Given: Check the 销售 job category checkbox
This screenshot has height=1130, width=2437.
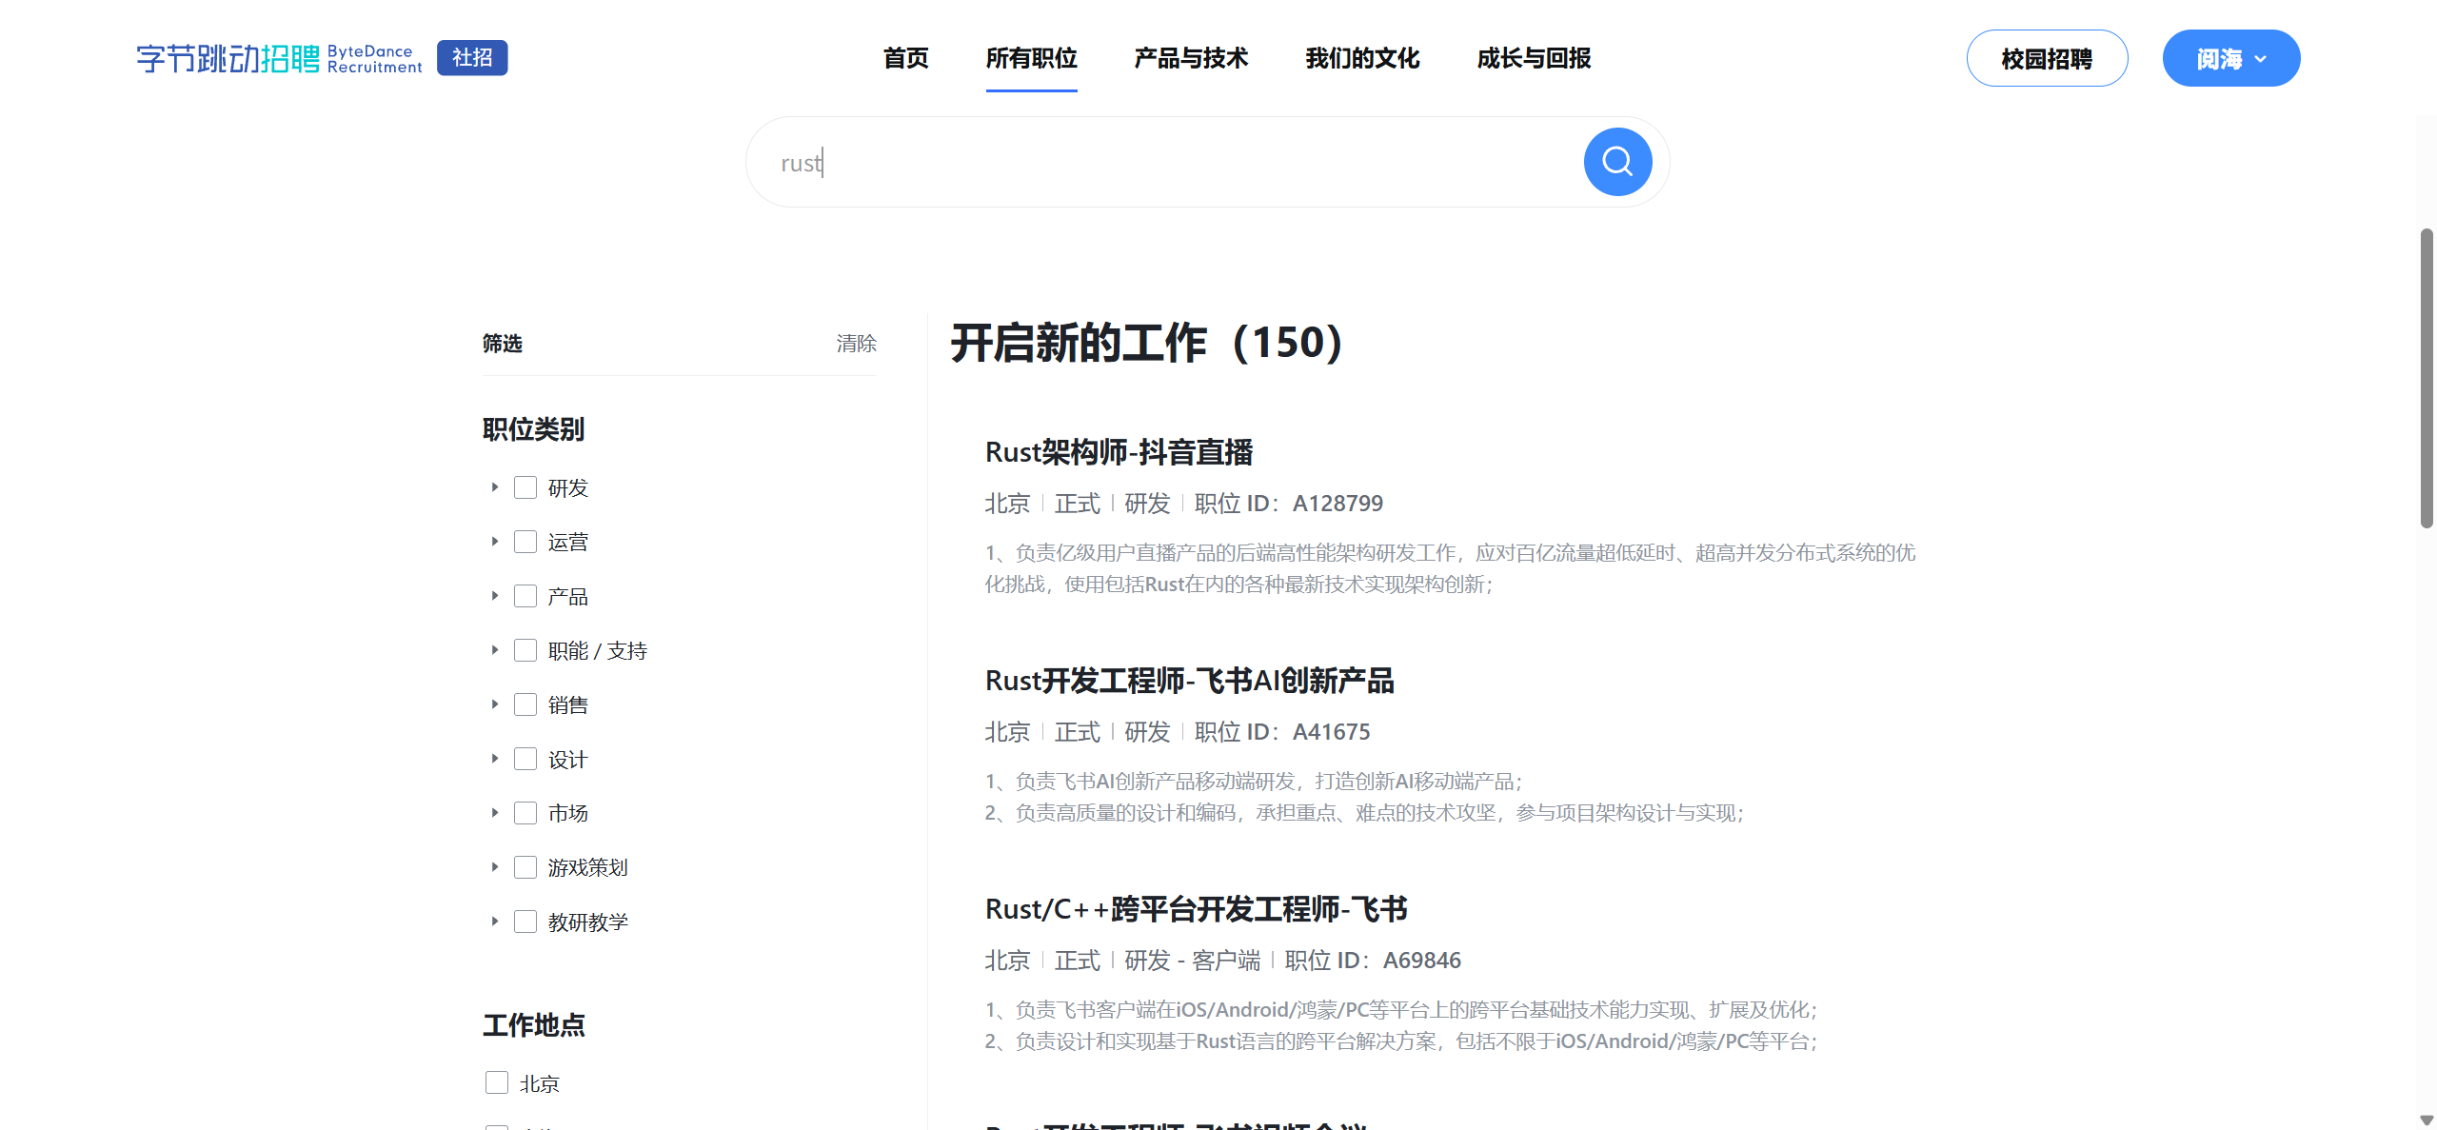Looking at the screenshot, I should pyautogui.click(x=525, y=704).
